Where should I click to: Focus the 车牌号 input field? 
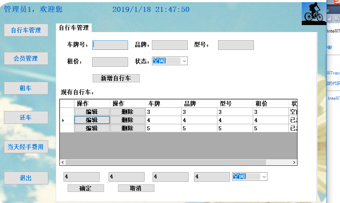coord(110,45)
